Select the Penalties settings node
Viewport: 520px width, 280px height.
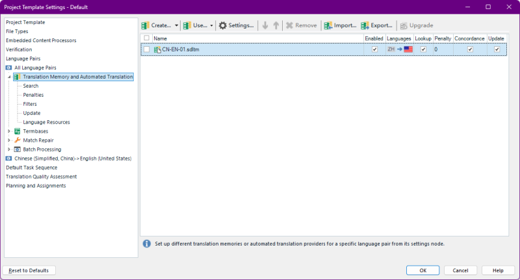point(33,95)
